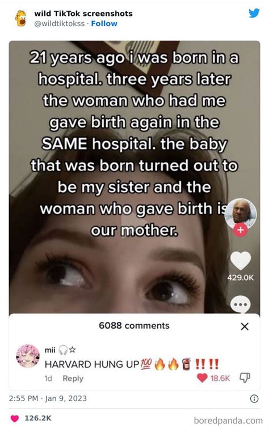Open mii's anime profile picture

click(28, 356)
